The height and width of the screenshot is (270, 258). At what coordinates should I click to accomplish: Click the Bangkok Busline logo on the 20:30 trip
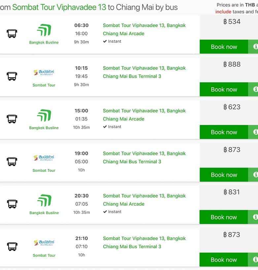44,201
